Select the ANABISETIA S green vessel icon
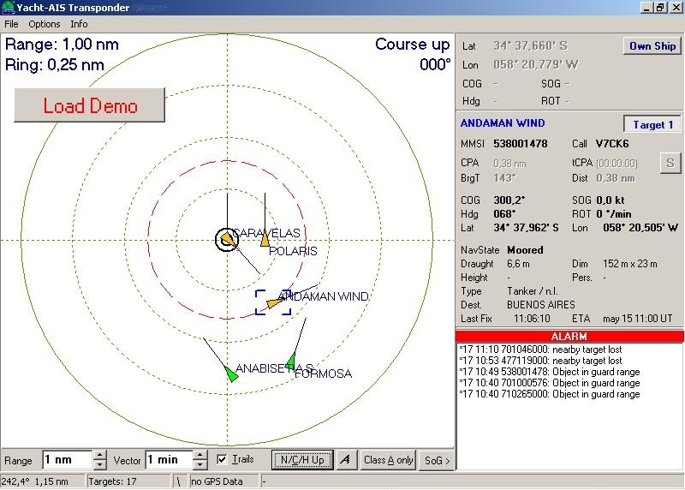Screen dimensions: 685x490 pyautogui.click(x=231, y=374)
